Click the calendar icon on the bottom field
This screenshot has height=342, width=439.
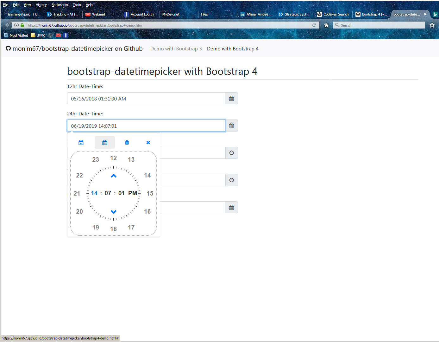tap(231, 207)
